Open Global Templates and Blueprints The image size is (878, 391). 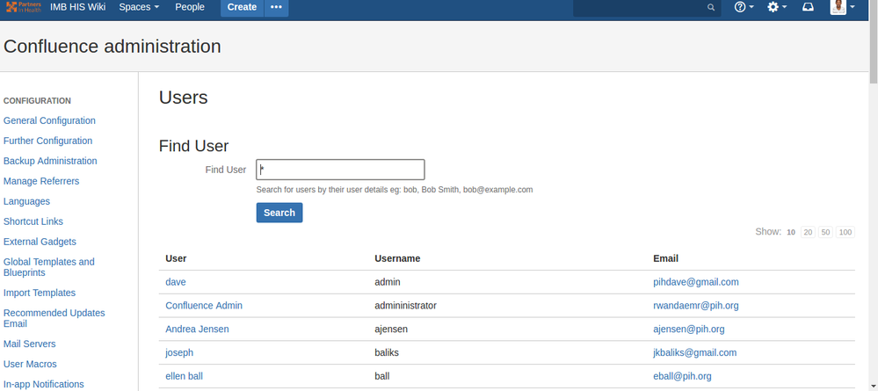pos(48,267)
